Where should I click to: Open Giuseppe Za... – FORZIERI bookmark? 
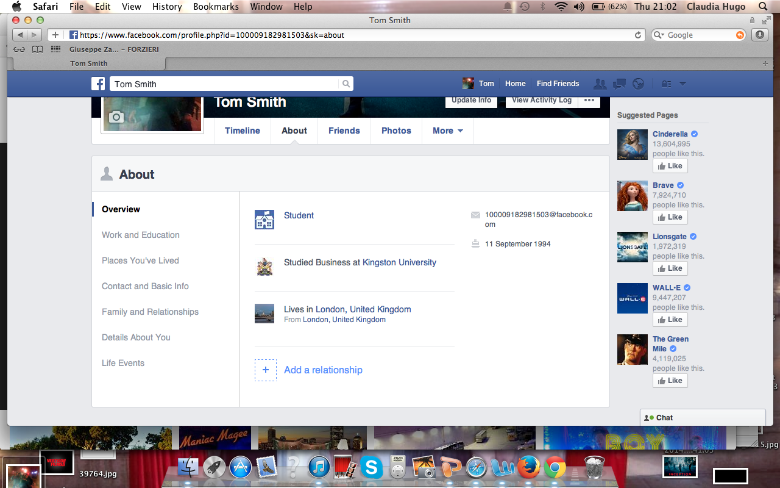click(x=114, y=49)
